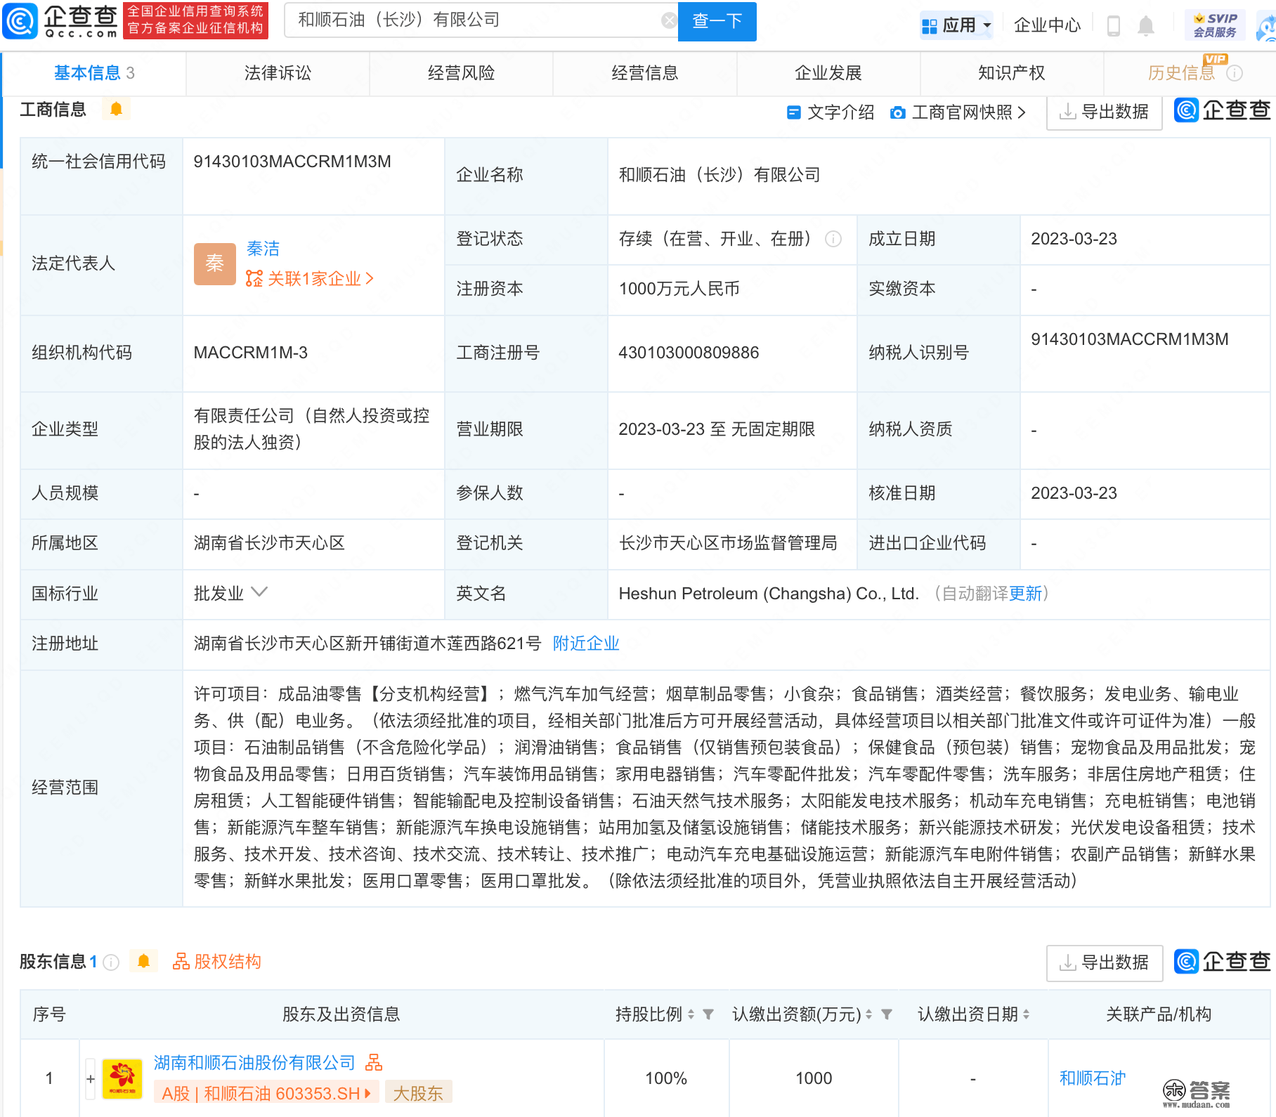Open 湖南和顺石油股份有限公司 link

255,1063
